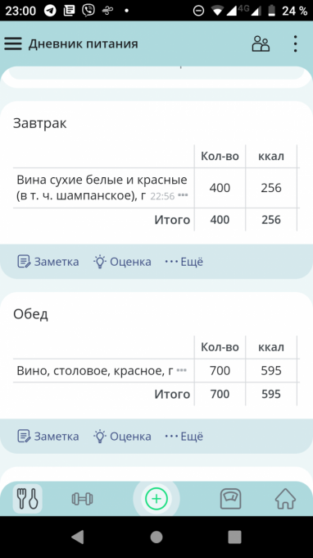Image resolution: width=313 pixels, height=558 pixels.
Task: Edit the 700 quantity of Вино столовое
Action: tap(220, 370)
